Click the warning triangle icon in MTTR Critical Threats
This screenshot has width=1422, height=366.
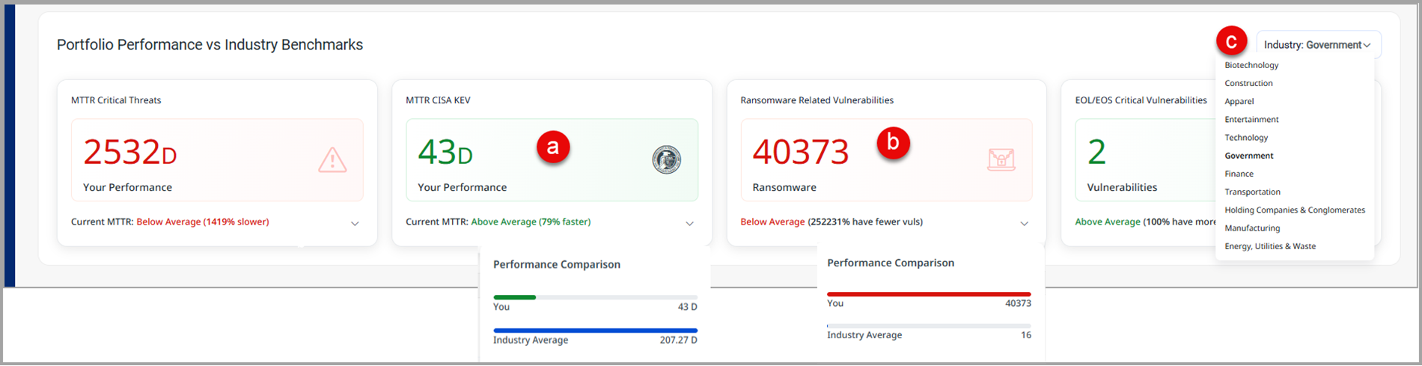coord(332,160)
